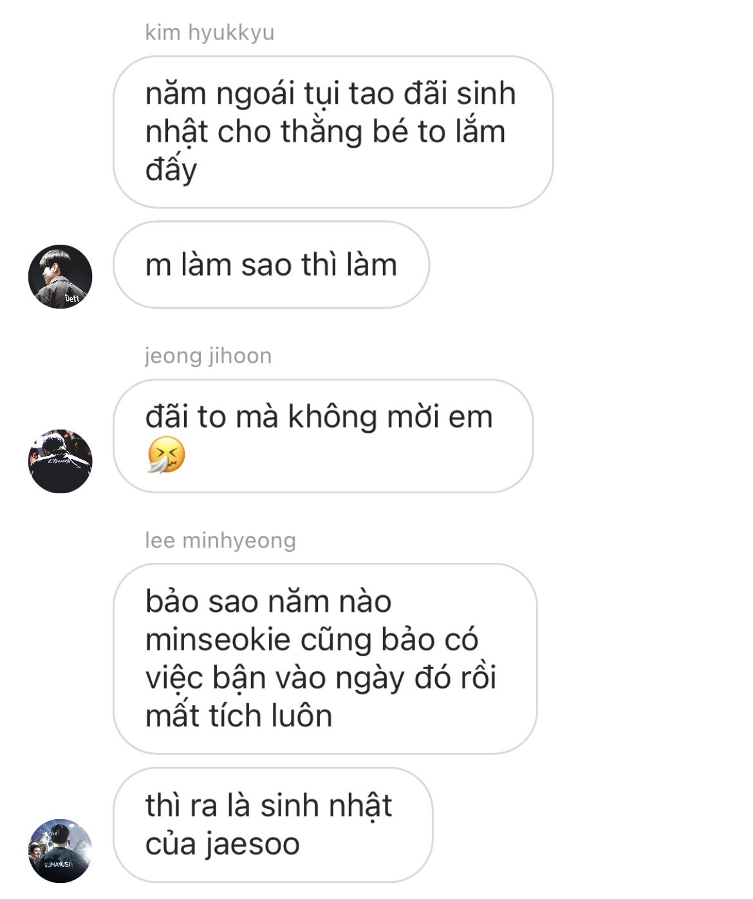Tap 'mất tích luôn' line in the bubble

pyautogui.click(x=239, y=715)
